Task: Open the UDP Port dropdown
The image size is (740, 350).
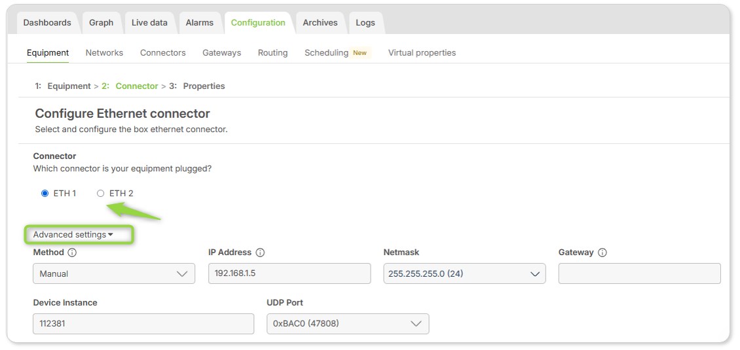Action: coord(348,324)
